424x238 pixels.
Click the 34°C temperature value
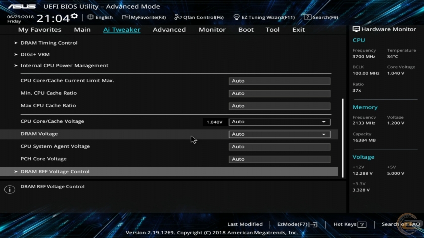tap(392, 57)
